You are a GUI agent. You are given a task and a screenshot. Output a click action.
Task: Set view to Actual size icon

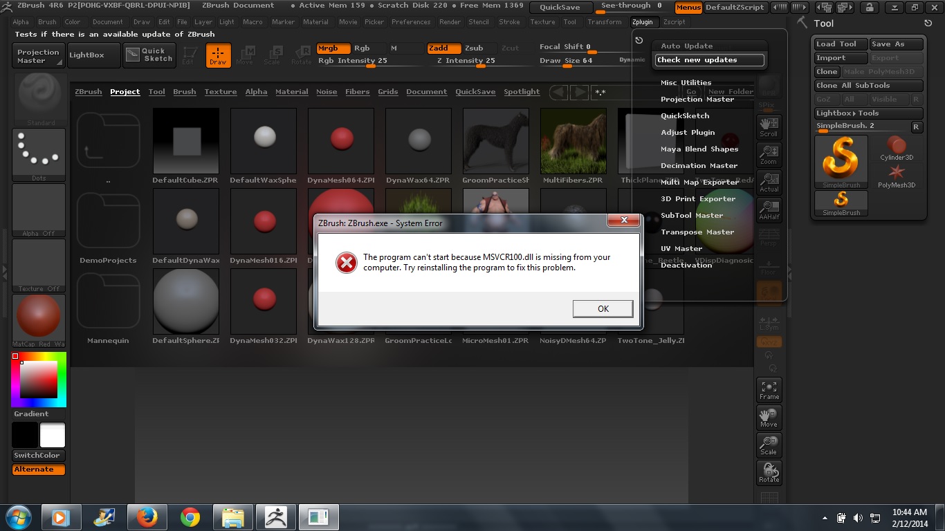coord(769,182)
